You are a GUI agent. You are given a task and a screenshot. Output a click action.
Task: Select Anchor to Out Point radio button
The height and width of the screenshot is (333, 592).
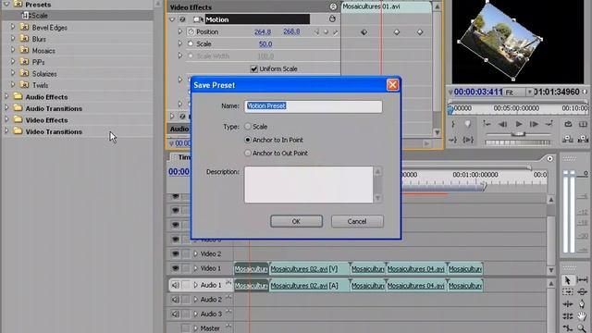[x=248, y=153]
